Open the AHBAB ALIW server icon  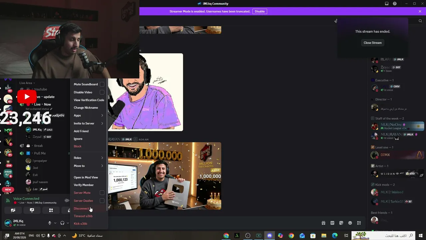(x=8, y=173)
